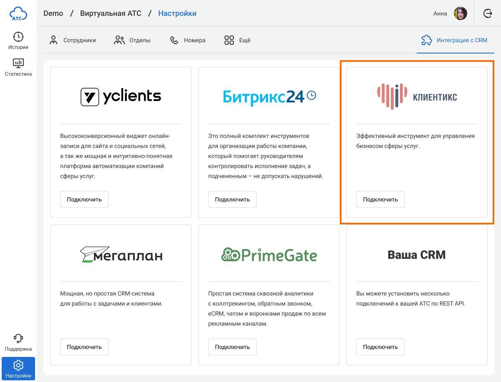Open the Статистика chart icon

click(x=18, y=64)
